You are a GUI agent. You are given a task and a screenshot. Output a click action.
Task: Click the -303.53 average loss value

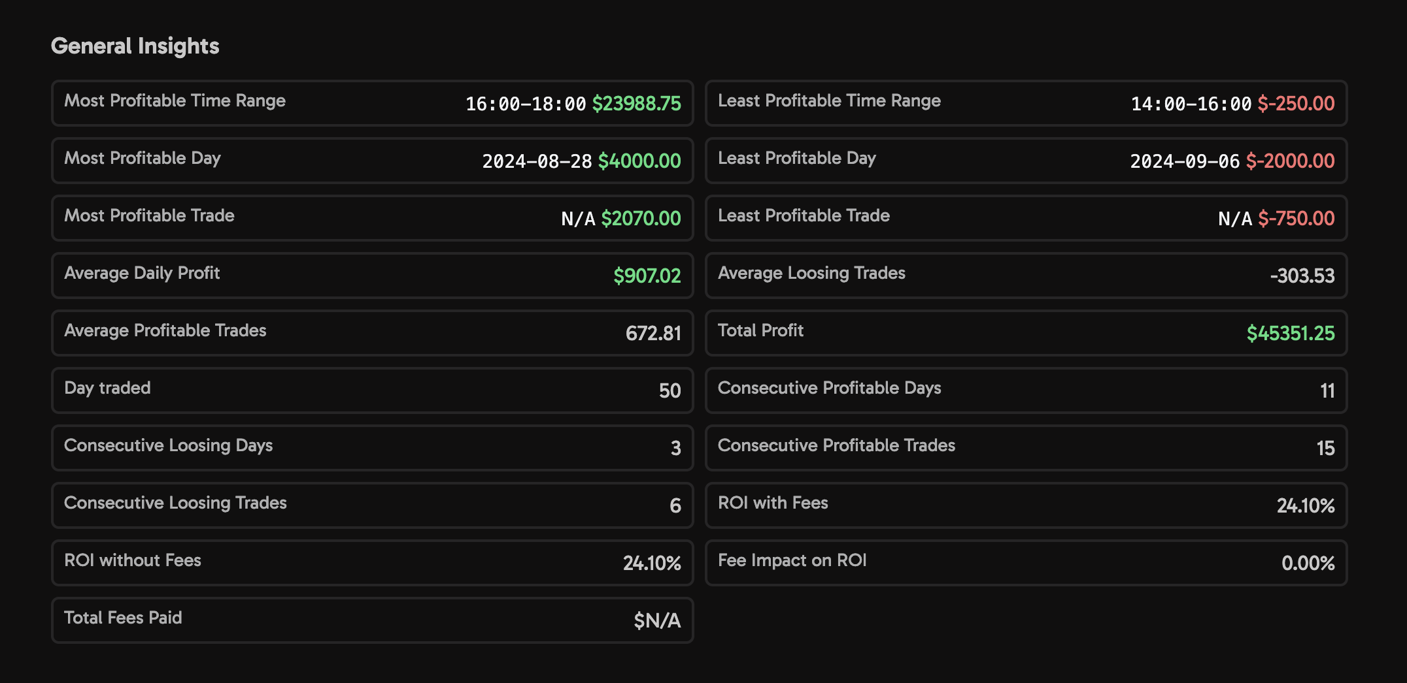pyautogui.click(x=1302, y=276)
